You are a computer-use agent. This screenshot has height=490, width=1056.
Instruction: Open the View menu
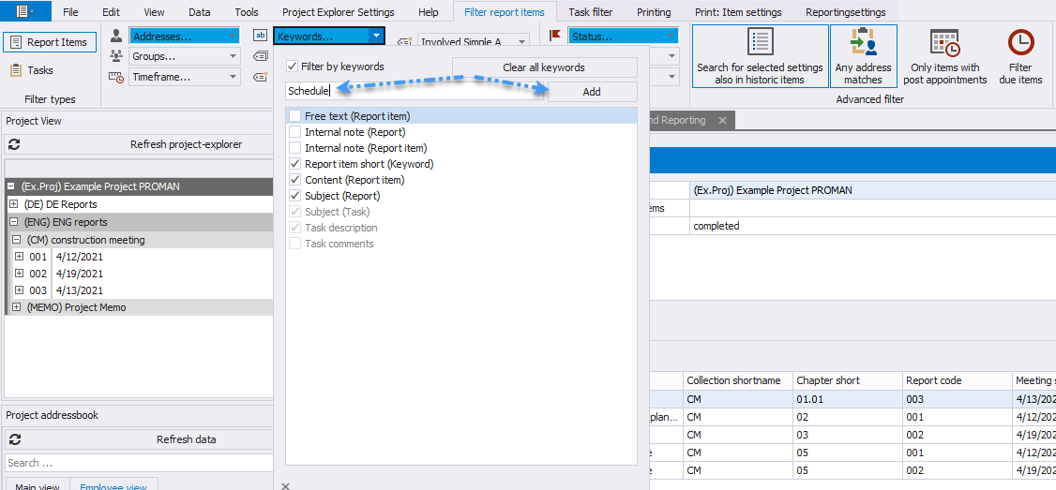point(154,12)
